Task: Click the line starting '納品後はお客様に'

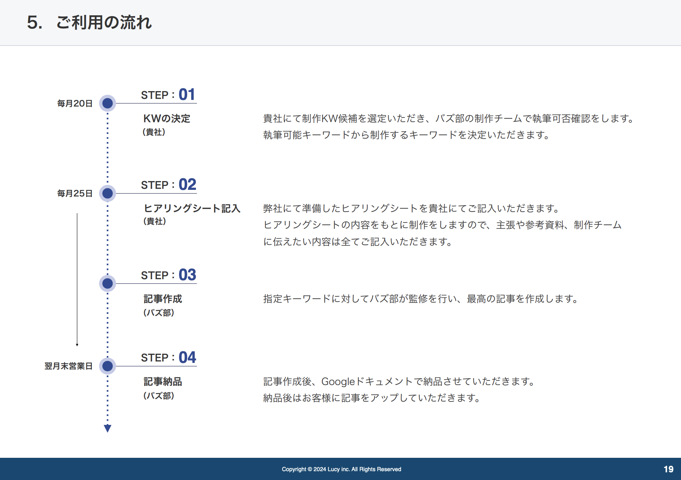Action: pos(371,398)
